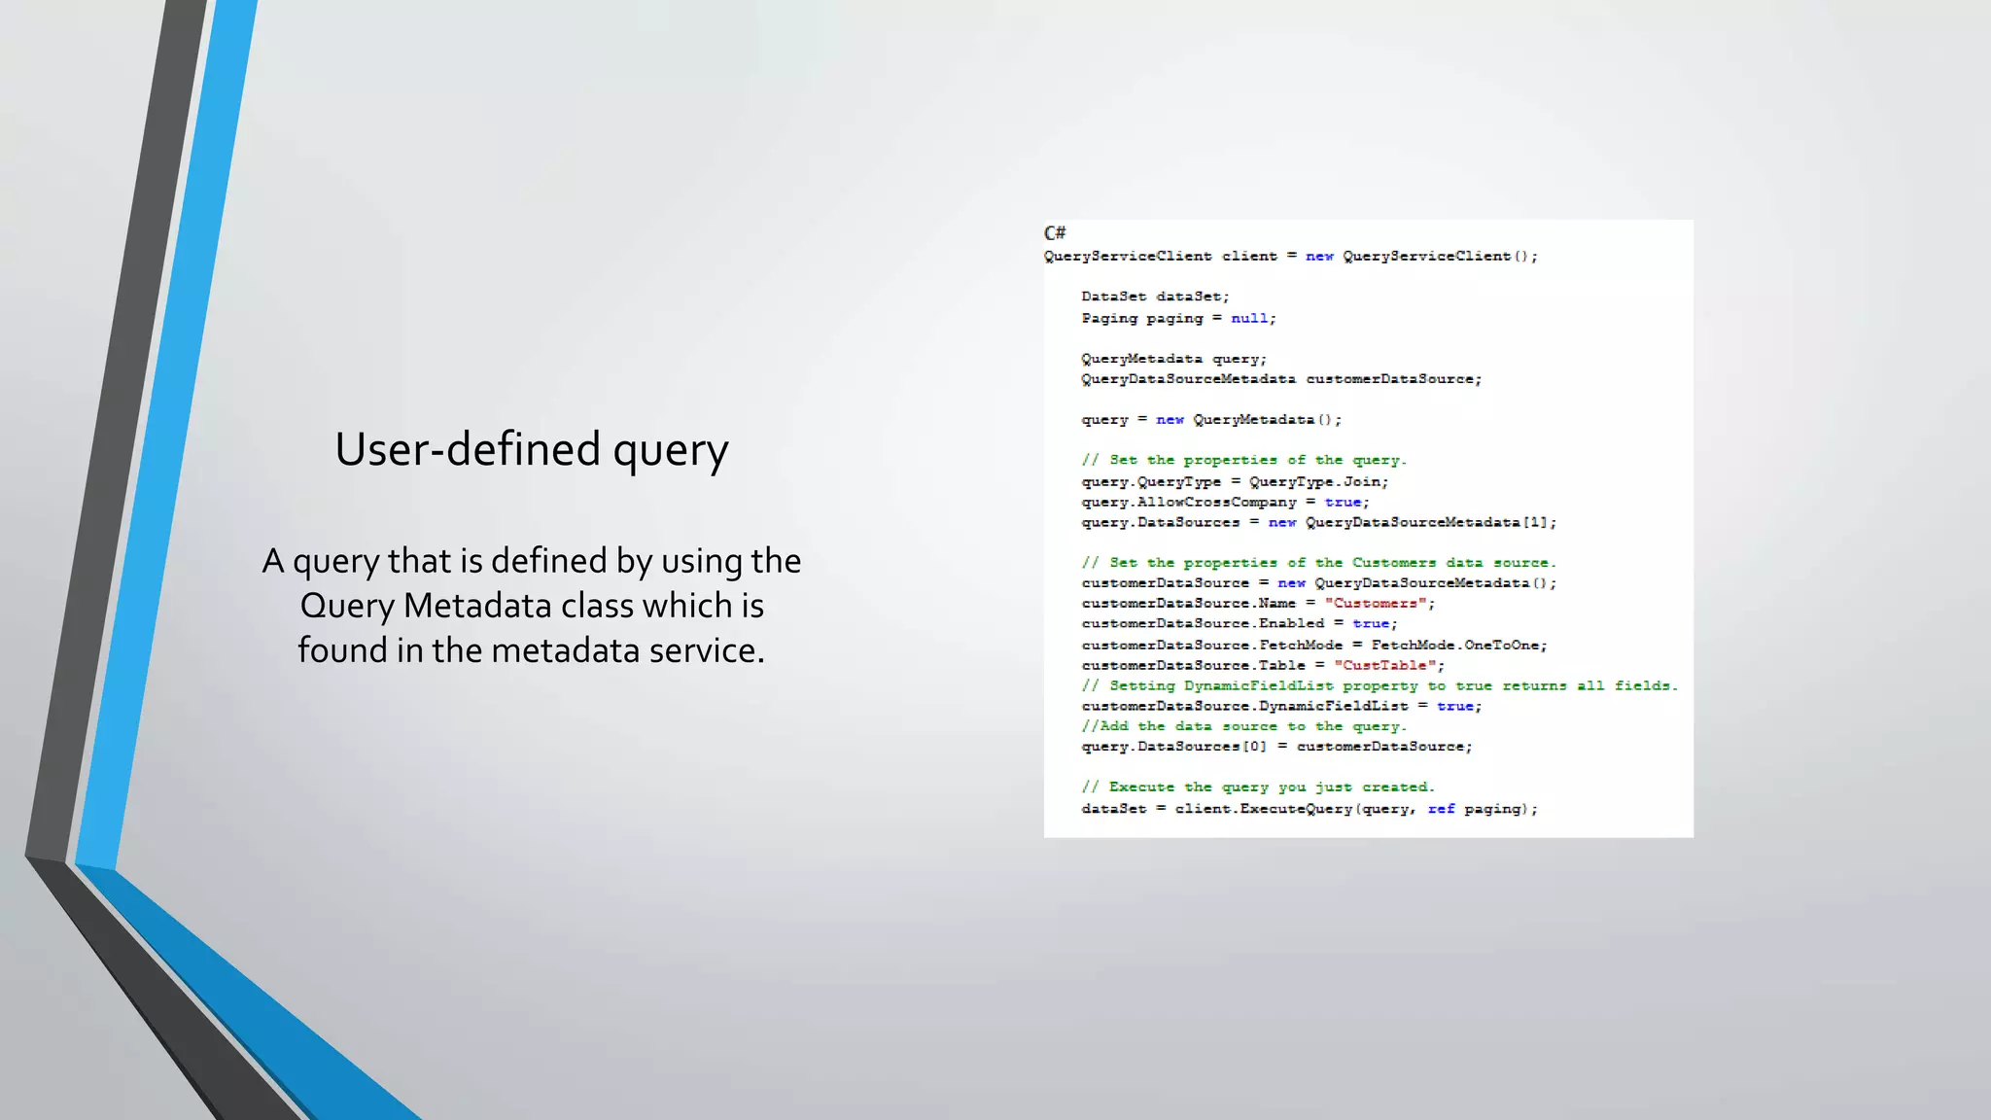Click the line 'QueryServiceClient client = new QueryServiceClient();'
Viewport: 1991px width, 1120px height.
1291,257
